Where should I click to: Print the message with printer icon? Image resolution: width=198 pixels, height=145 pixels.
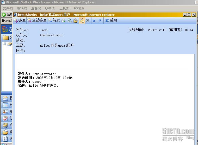64,20
